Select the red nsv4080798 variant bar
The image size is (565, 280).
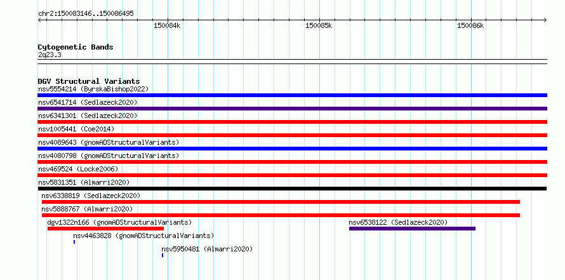click(292, 162)
